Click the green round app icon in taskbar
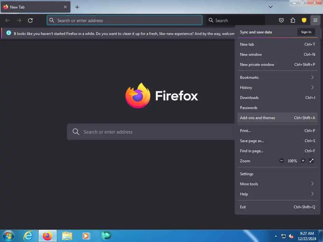Screen dimensions: 323x242 (106, 235)
